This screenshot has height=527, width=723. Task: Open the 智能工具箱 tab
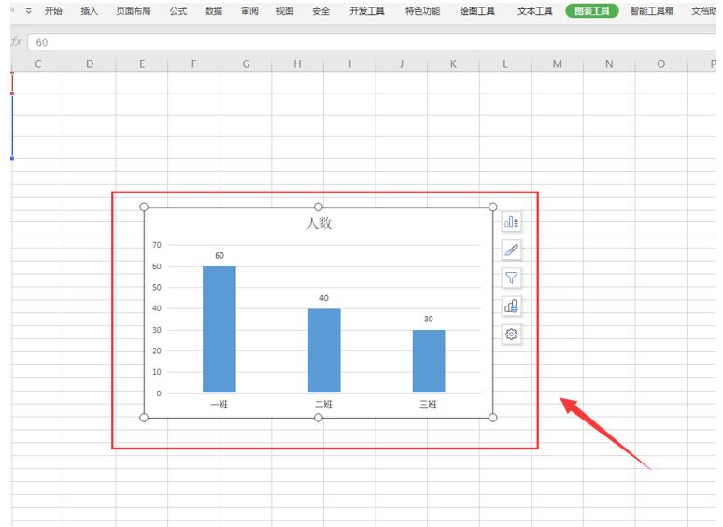click(652, 11)
